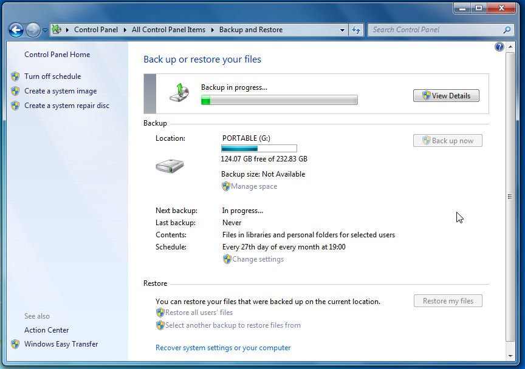Click the PORTABLE drive icon

[170, 166]
